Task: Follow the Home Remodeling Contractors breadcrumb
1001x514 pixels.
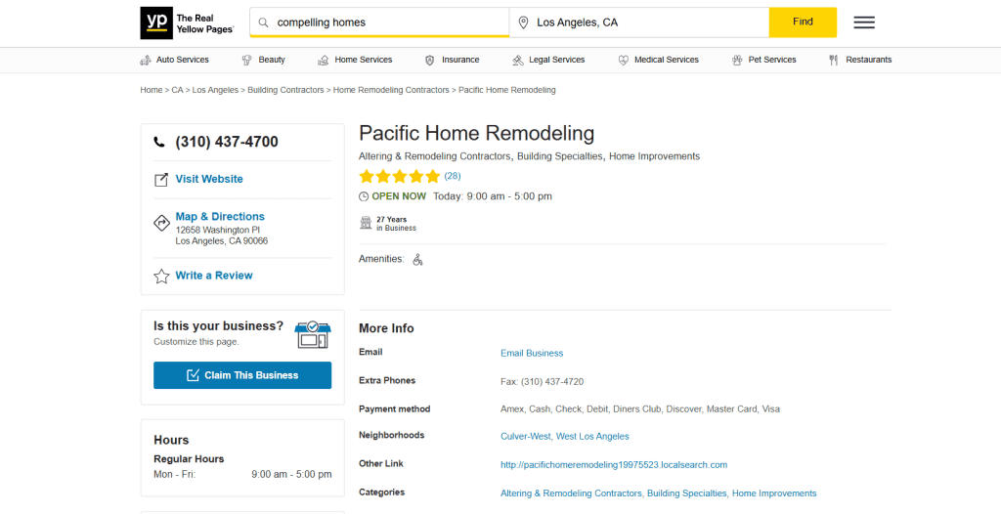Action: coord(391,90)
